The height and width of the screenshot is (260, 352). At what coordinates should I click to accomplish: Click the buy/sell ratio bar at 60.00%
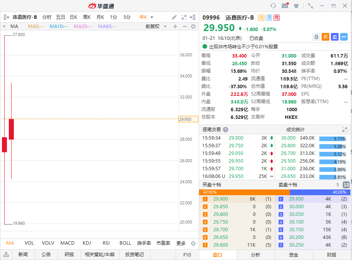(x=244, y=192)
